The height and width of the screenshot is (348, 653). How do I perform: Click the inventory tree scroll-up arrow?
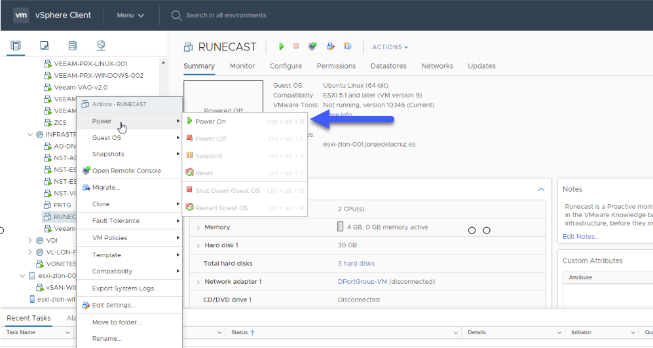point(163,63)
